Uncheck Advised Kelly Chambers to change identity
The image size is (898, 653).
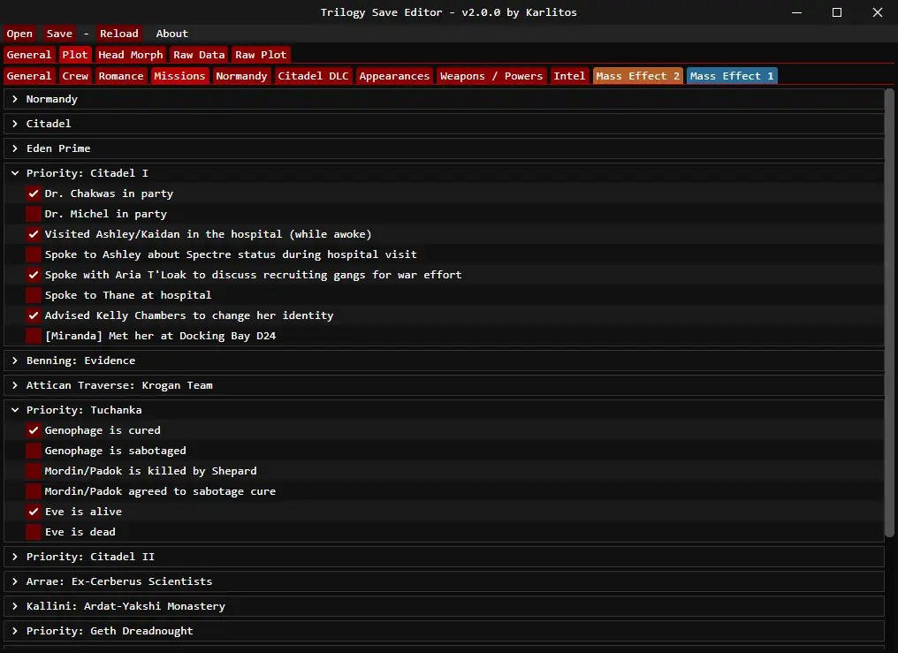(34, 315)
